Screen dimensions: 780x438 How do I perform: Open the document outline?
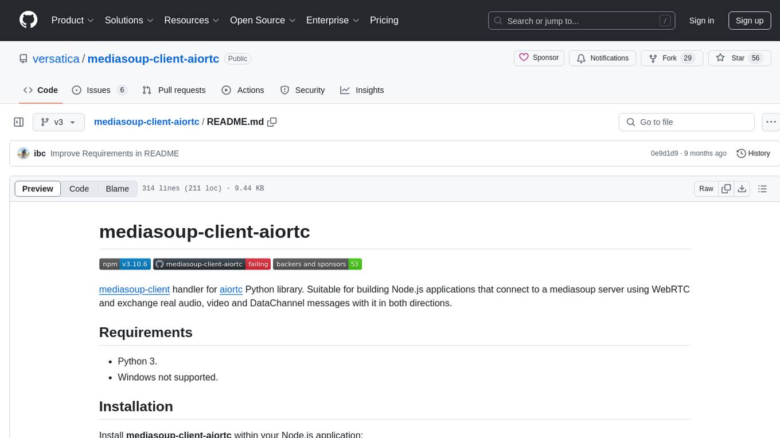click(x=763, y=189)
